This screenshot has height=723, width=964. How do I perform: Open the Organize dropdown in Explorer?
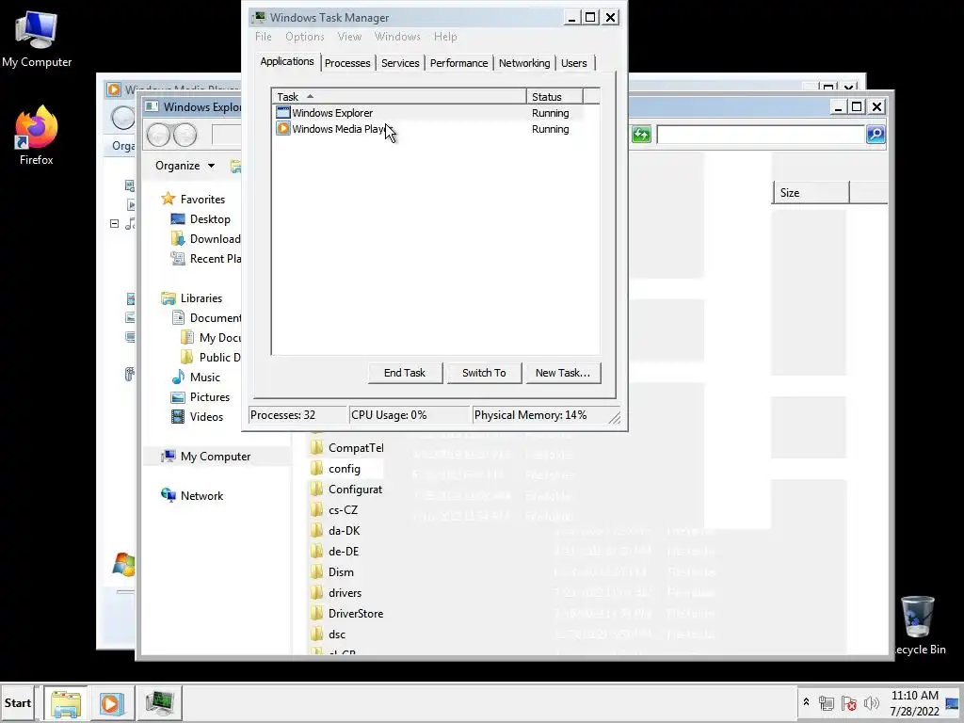[185, 166]
